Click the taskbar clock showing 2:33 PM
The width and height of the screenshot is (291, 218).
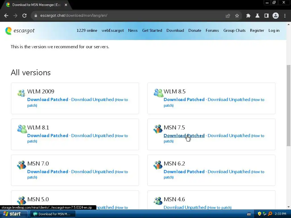coord(280,214)
